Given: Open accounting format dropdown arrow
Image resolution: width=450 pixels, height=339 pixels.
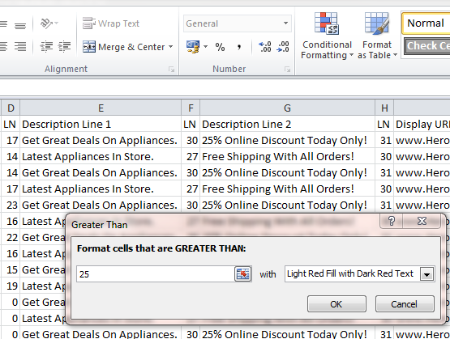Looking at the screenshot, I should coord(205,47).
